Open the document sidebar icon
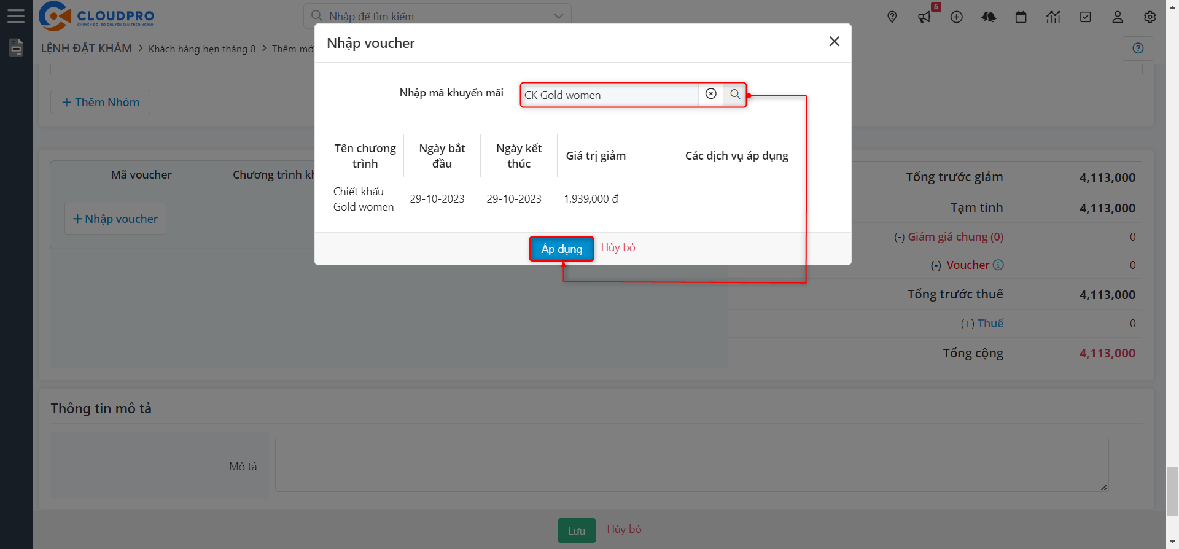Viewport: 1179px width, 549px height. [16, 47]
